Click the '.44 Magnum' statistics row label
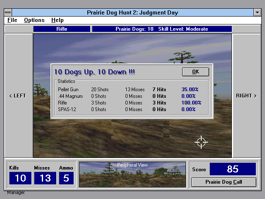 coord(70,96)
